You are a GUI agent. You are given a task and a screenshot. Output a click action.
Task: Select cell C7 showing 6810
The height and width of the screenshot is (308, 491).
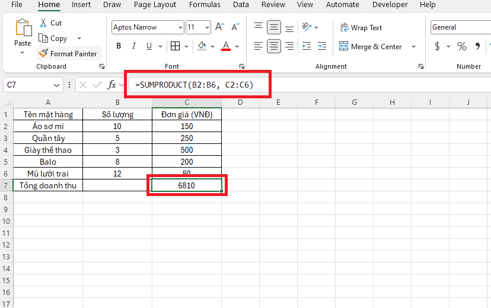coord(187,185)
